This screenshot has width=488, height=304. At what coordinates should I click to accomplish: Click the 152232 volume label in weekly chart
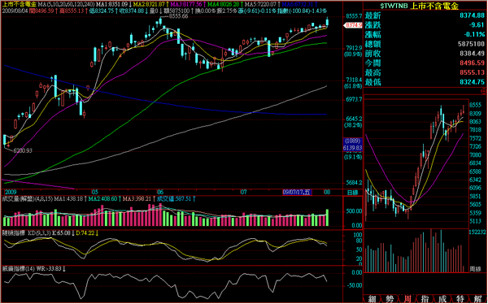(478, 232)
